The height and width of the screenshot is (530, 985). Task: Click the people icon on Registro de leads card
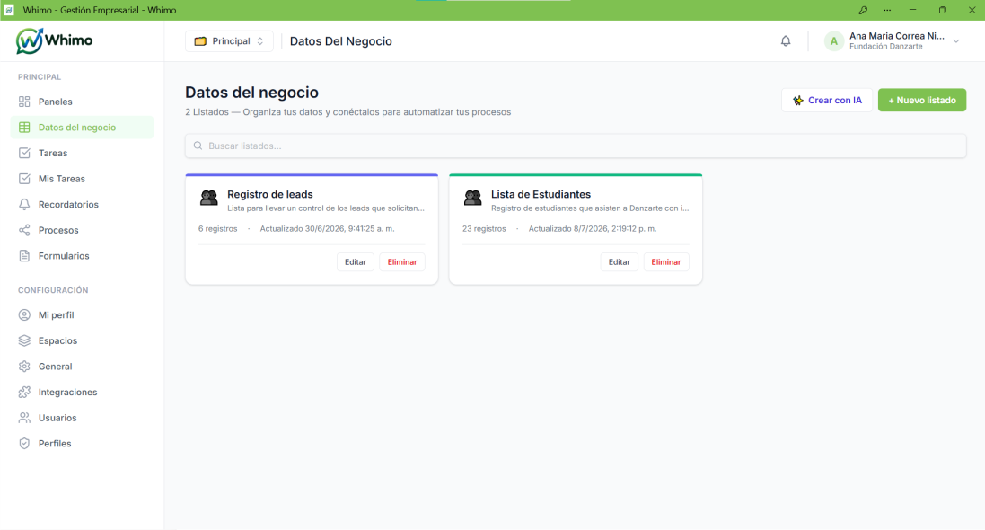click(208, 198)
